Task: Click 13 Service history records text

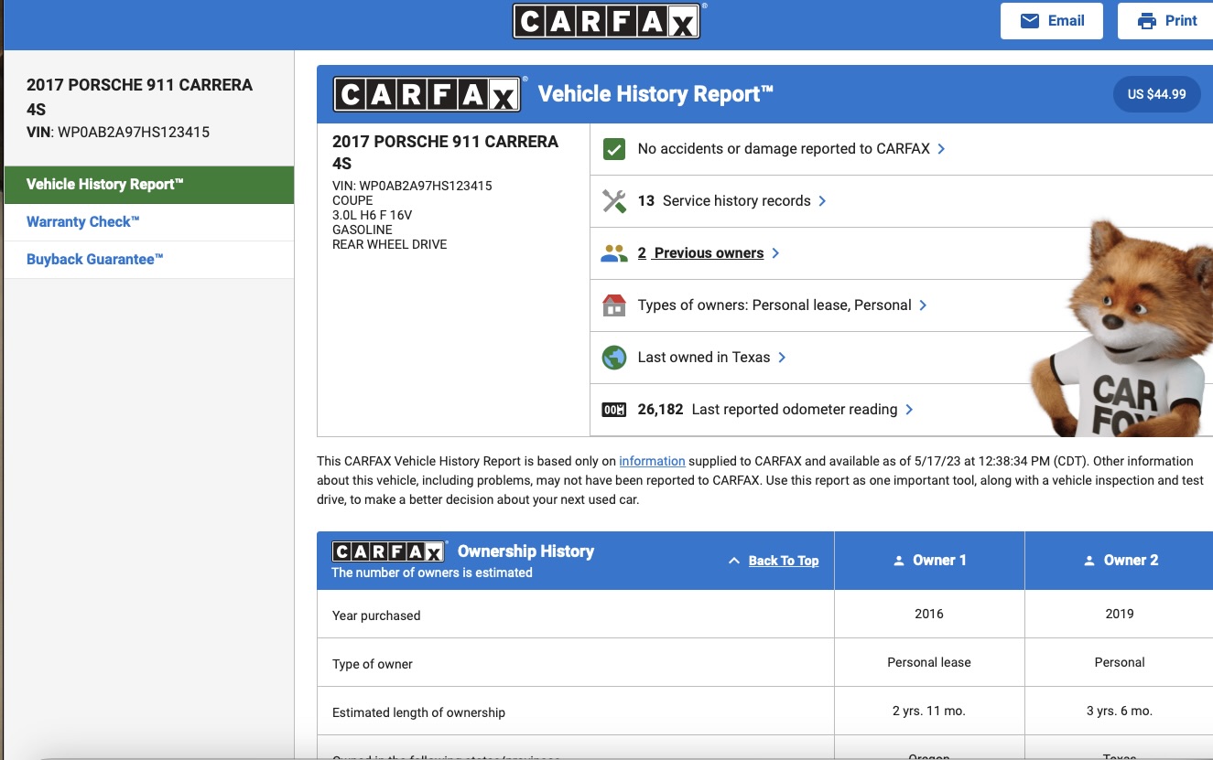Action: pos(724,201)
